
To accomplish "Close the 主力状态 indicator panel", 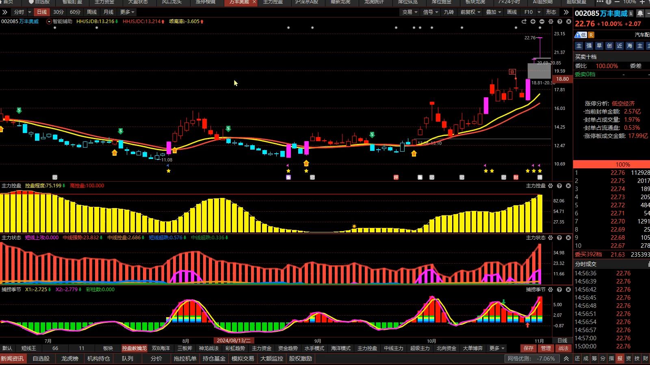I will pos(568,238).
